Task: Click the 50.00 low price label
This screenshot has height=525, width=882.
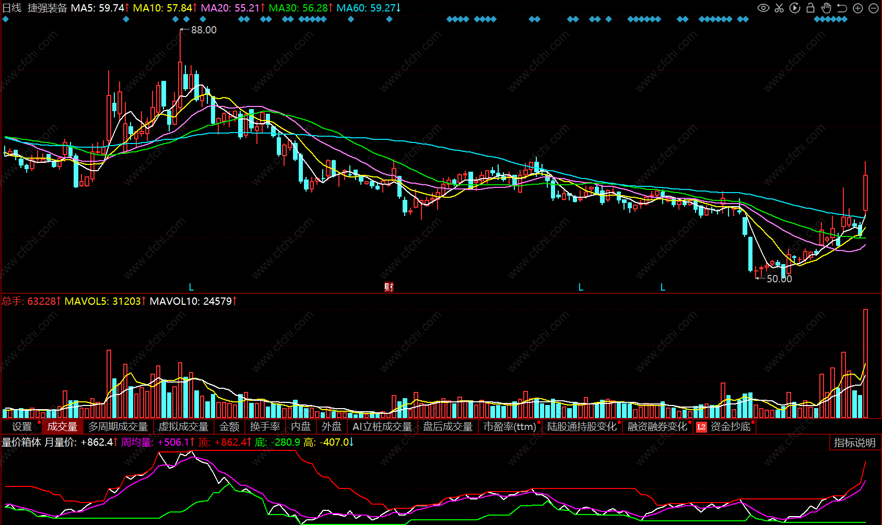Action: coord(779,279)
